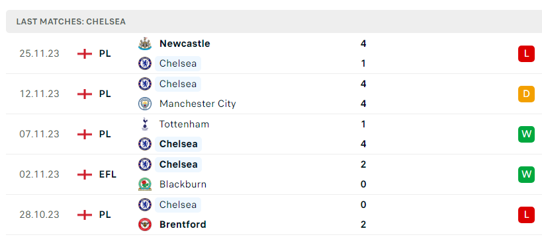Viewport: 542px width, 239px height.
Task: Click the Brentford crest icon
Action: point(145,224)
